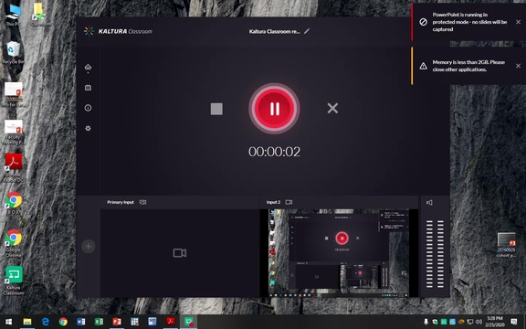Open File Explorer from the taskbar
This screenshot has height=329, width=526.
point(27,322)
